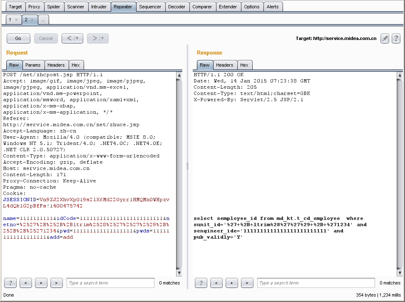
Task: View the Alerts tab
Action: click(x=273, y=7)
